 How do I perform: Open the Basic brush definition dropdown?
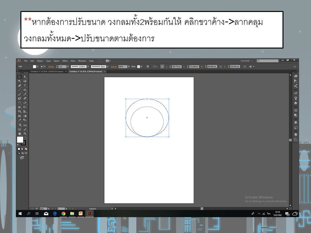[108, 67]
